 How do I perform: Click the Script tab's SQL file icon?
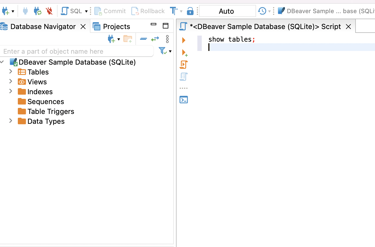point(183,27)
